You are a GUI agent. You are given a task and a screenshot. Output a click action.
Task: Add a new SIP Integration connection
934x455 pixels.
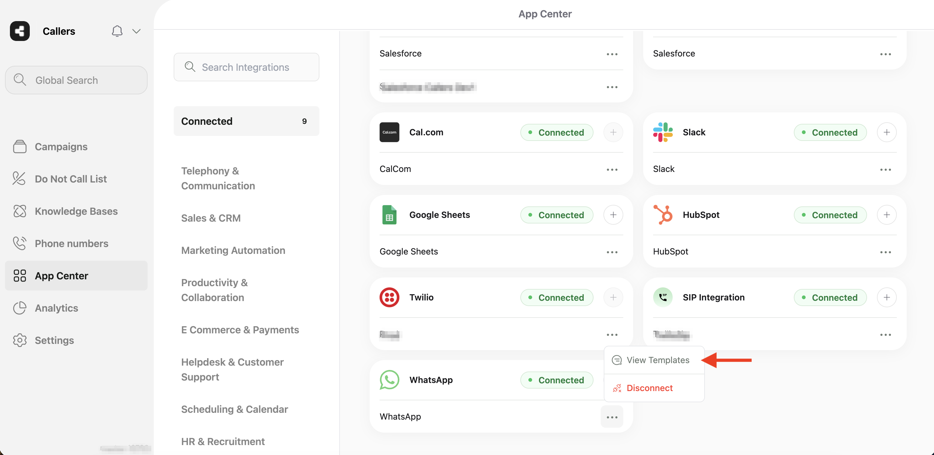point(887,297)
